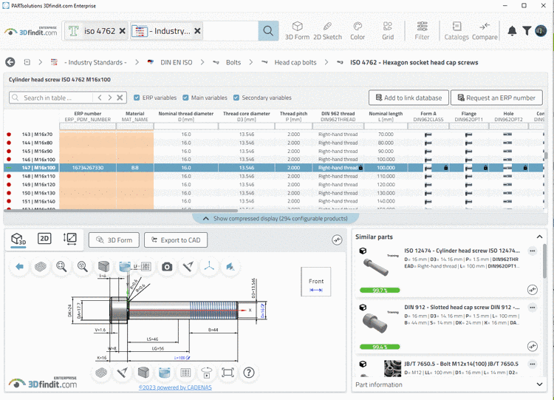This screenshot has width=554, height=400.
Task: Open the Catalogs toolbar icon
Action: point(456,30)
